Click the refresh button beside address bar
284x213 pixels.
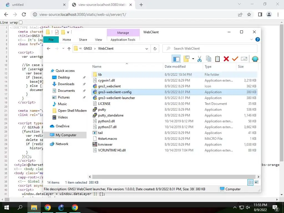point(155,49)
